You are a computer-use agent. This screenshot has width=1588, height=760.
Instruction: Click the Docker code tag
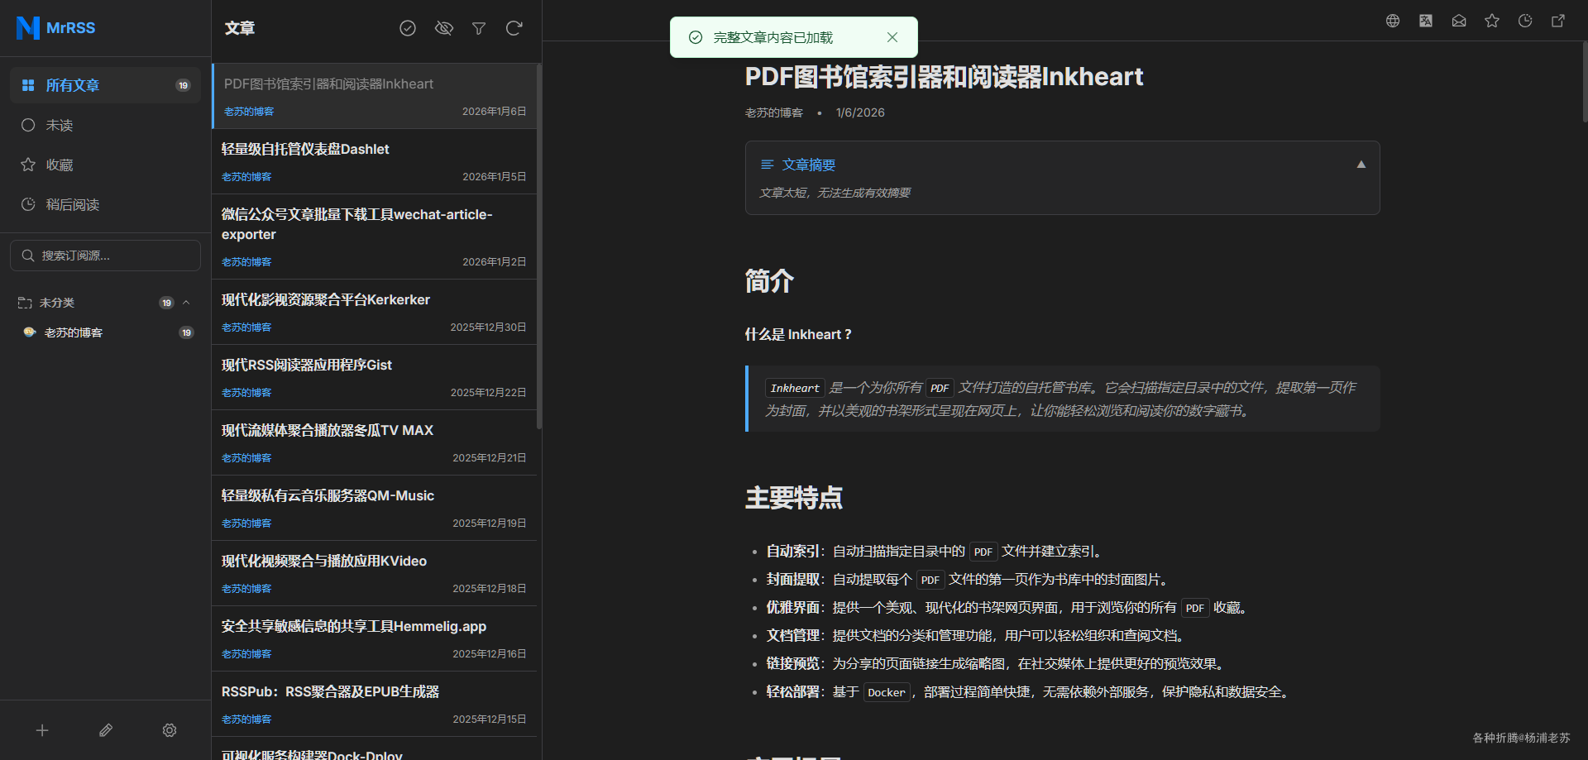click(887, 692)
